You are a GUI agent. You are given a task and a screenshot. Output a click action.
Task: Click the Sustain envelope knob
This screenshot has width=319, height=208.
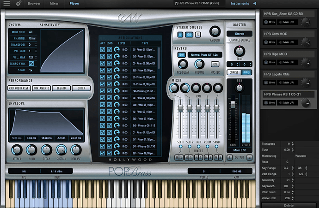[61, 150]
